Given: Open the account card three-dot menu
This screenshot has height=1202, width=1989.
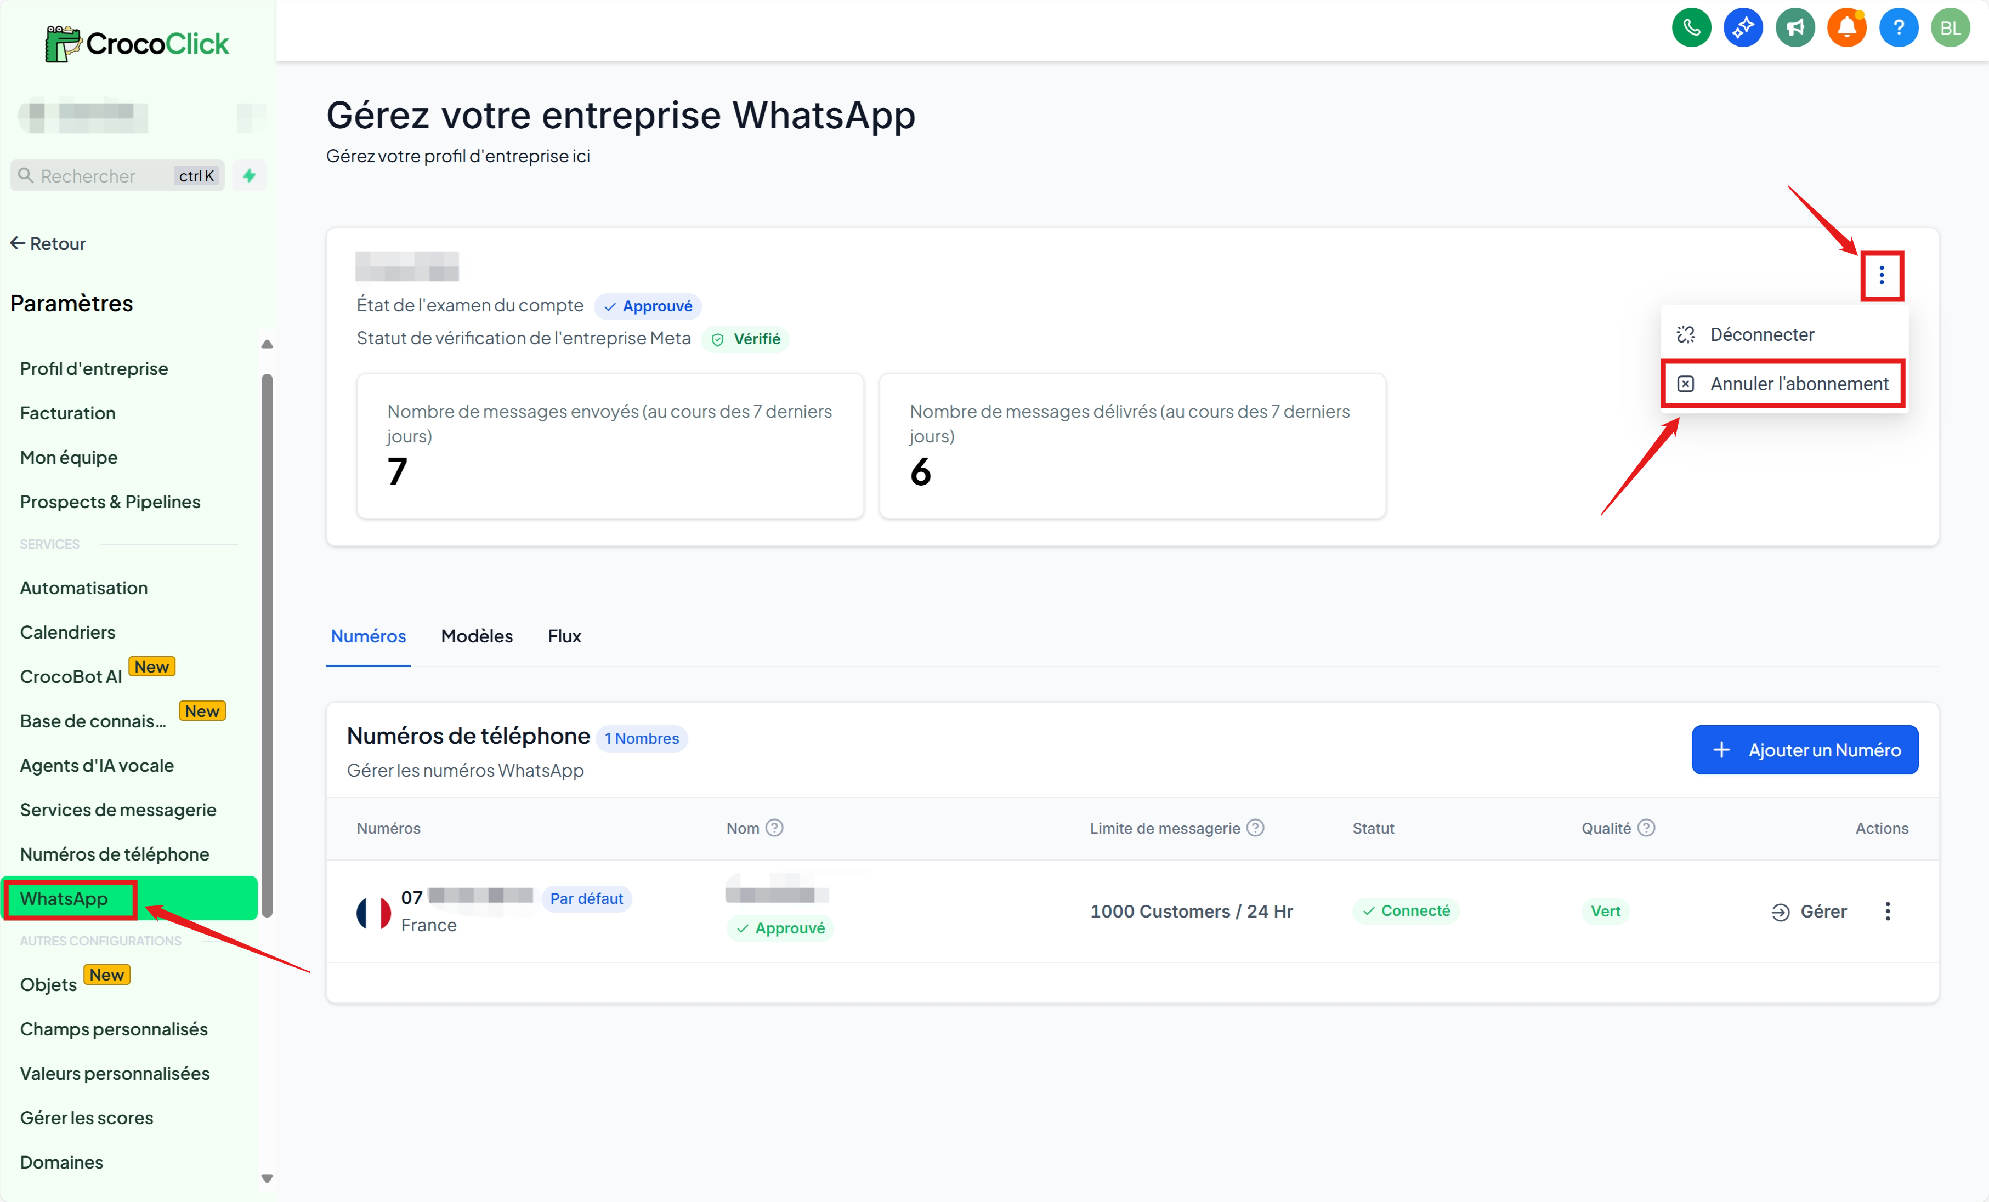Looking at the screenshot, I should click(x=1882, y=276).
